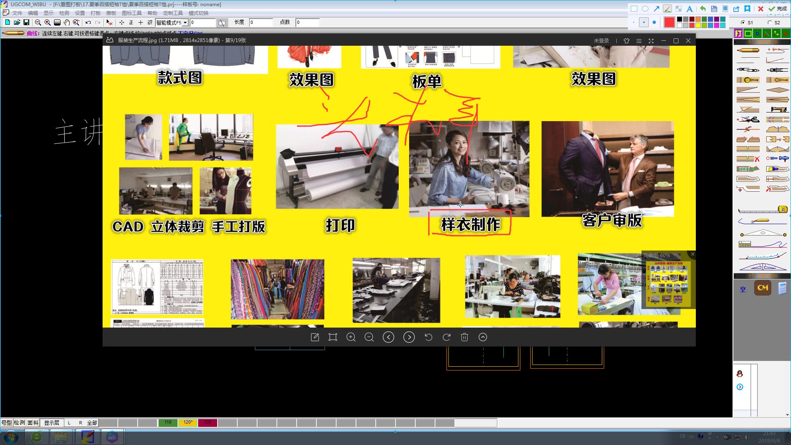Click the 未登录 login link
Viewport: 791px width, 445px height.
point(601,41)
